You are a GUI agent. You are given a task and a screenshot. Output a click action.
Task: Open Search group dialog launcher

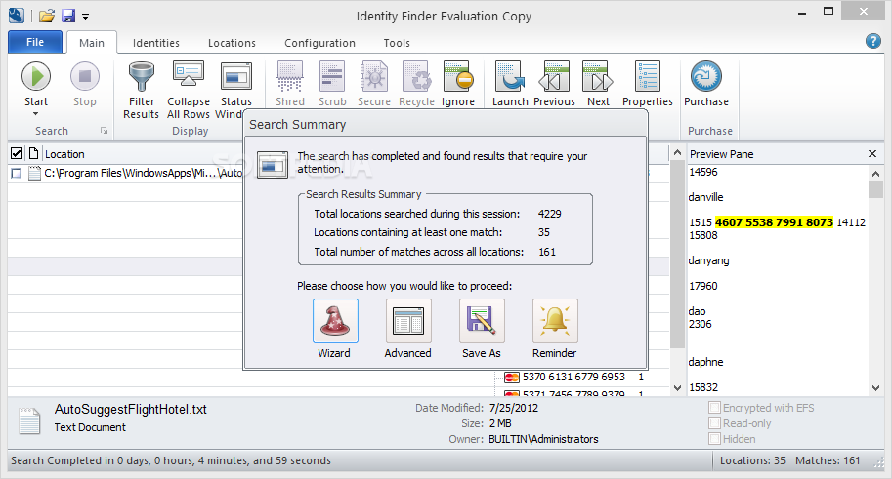point(105,131)
